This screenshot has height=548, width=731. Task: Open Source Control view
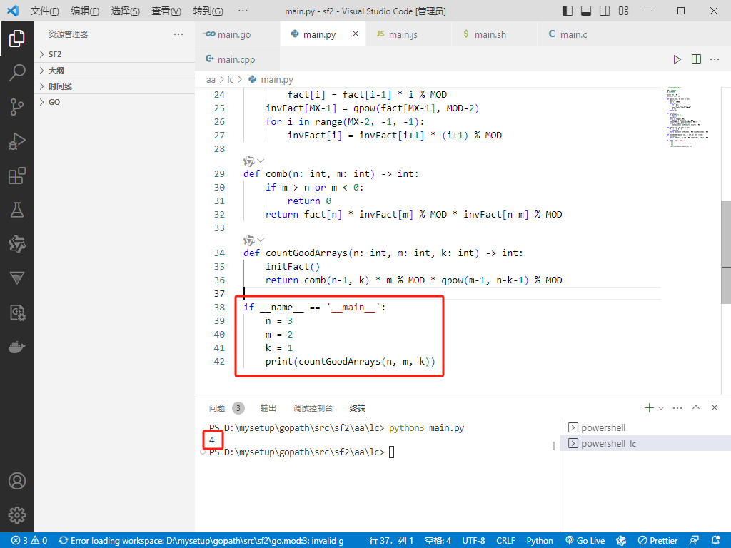click(x=17, y=107)
